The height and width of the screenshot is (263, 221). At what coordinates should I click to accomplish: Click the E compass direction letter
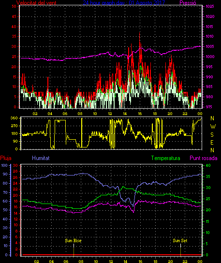(x=212, y=143)
